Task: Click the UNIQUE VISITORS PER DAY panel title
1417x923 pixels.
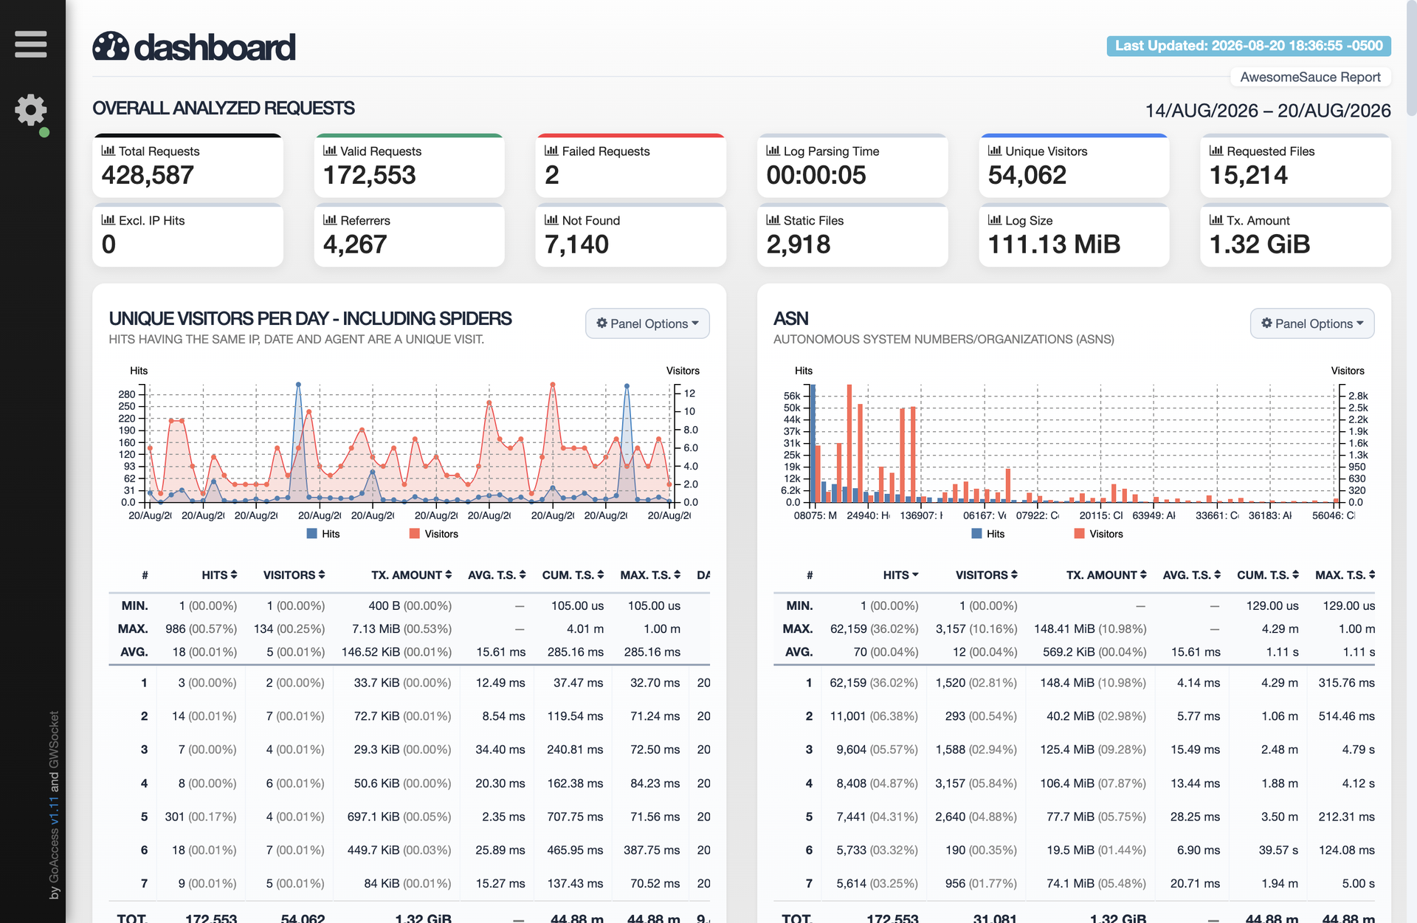Action: (310, 318)
